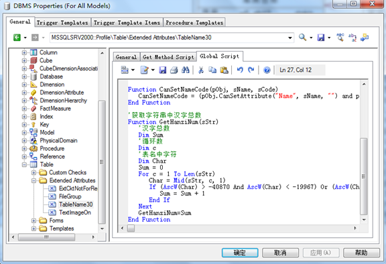Screen dimensions: 386x264
Task: Select the FactMeasure tree node
Action: [55, 109]
